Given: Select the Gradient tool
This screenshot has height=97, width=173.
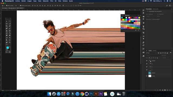Looking at the screenshot, I should pyautogui.click(x=10, y=33).
